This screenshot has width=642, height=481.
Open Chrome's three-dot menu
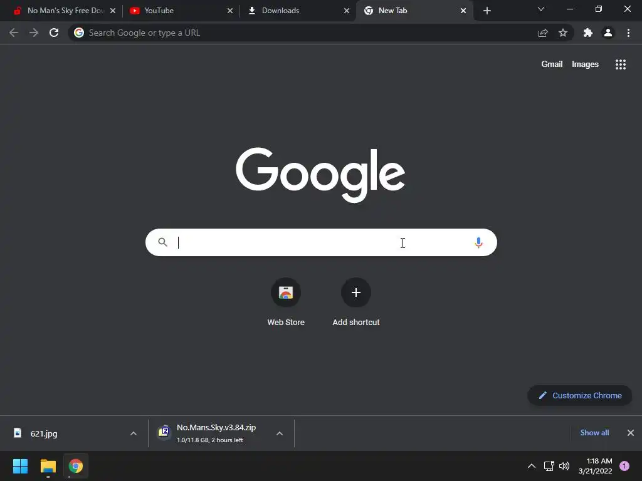click(x=628, y=33)
